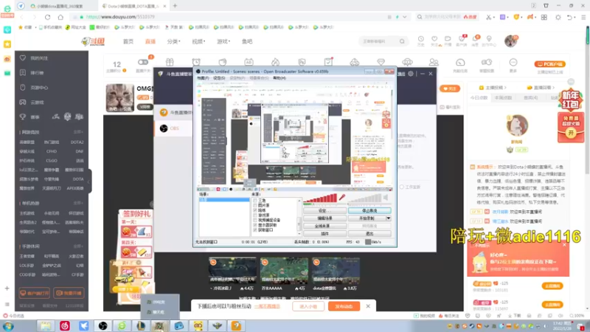Toggle fourth source checkbox in OBS sources
This screenshot has width=590, height=332.
[254, 215]
